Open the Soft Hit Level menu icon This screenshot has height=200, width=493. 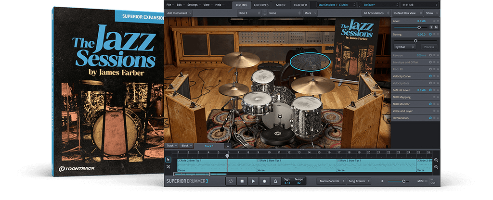click(x=434, y=90)
